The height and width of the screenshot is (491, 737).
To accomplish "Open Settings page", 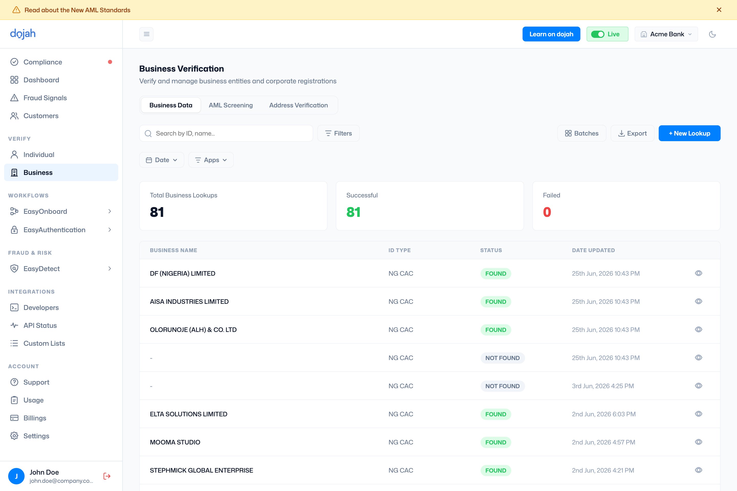I will pyautogui.click(x=61, y=436).
